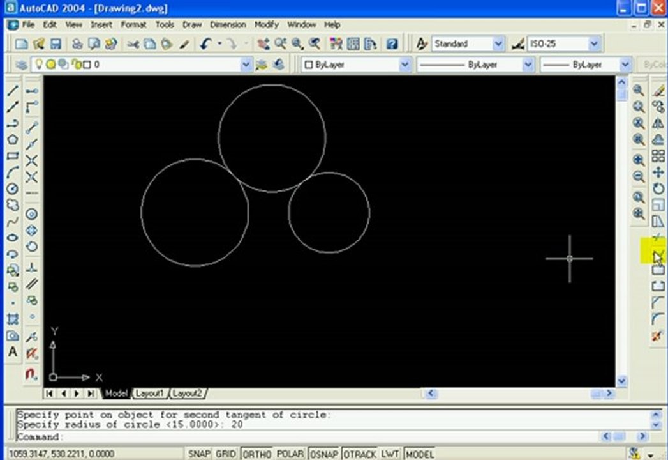
Task: Select the Explode tool in Modify toolbar
Action: point(658,336)
